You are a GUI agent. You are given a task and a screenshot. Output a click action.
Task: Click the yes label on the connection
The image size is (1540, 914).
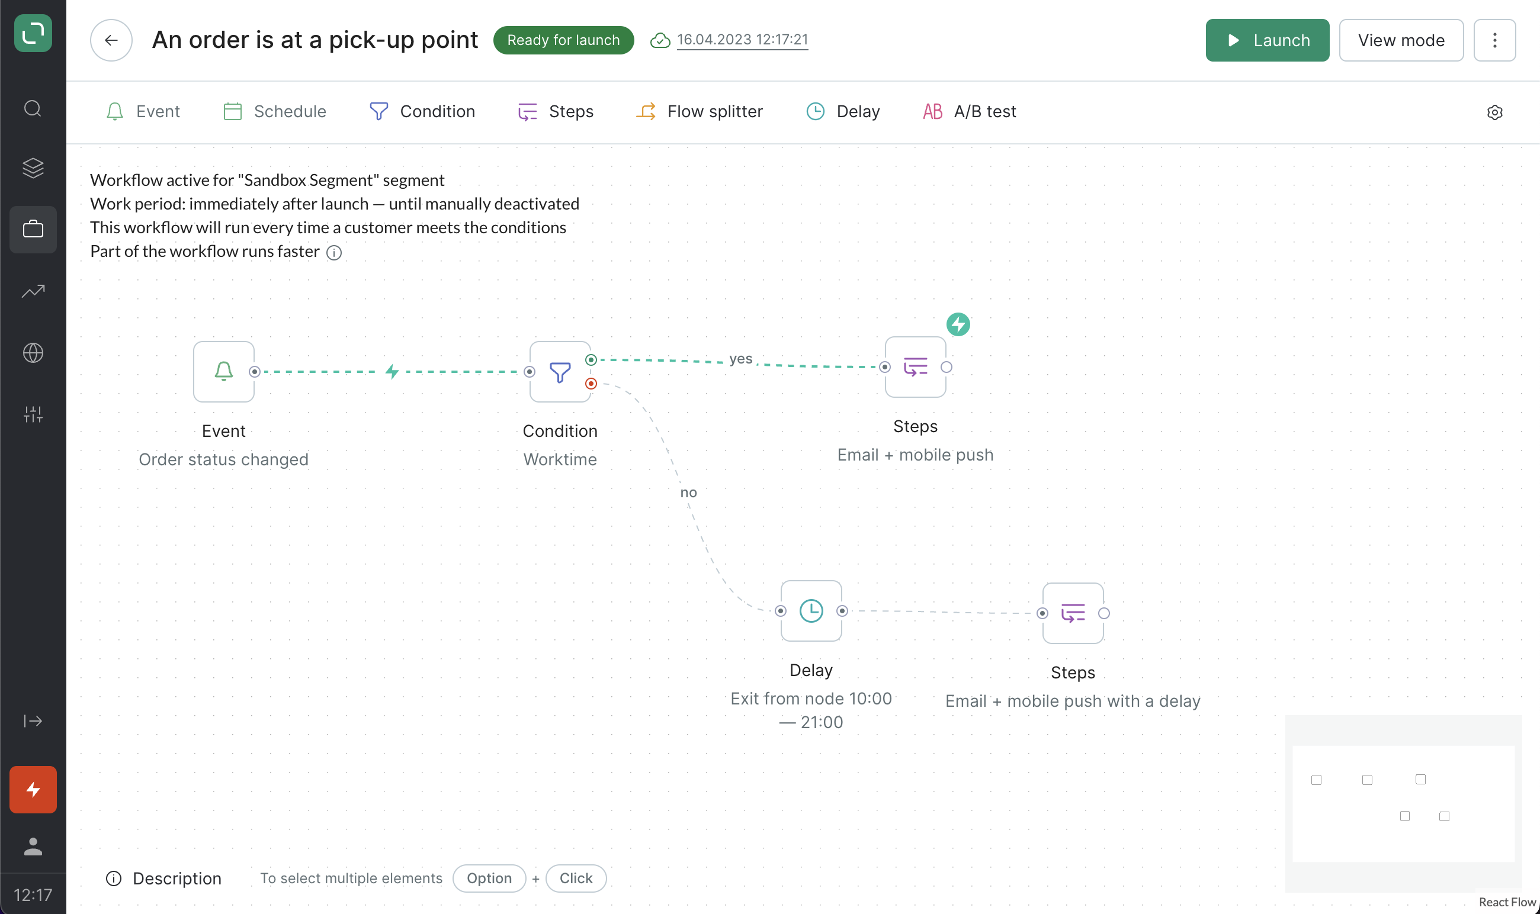(x=741, y=359)
